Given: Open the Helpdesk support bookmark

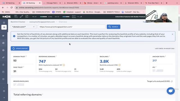Looking at the screenshot, I should (x=72, y=12).
